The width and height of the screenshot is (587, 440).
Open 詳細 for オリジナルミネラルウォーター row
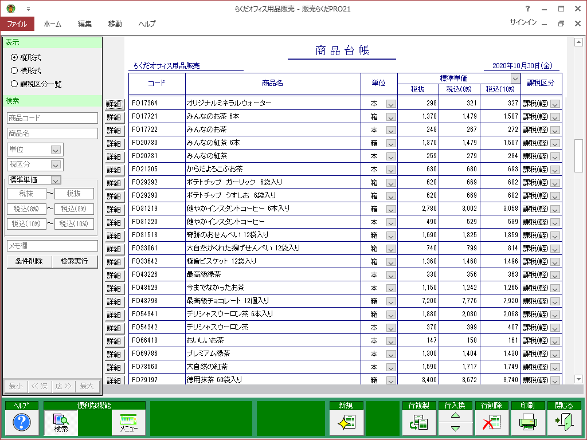point(114,104)
